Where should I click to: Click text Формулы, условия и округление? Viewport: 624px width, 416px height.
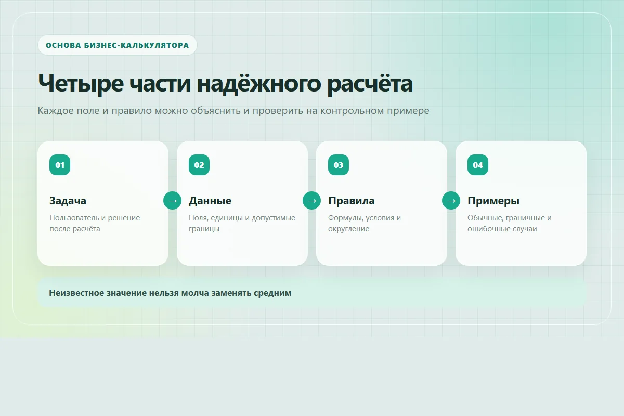pyautogui.click(x=365, y=223)
